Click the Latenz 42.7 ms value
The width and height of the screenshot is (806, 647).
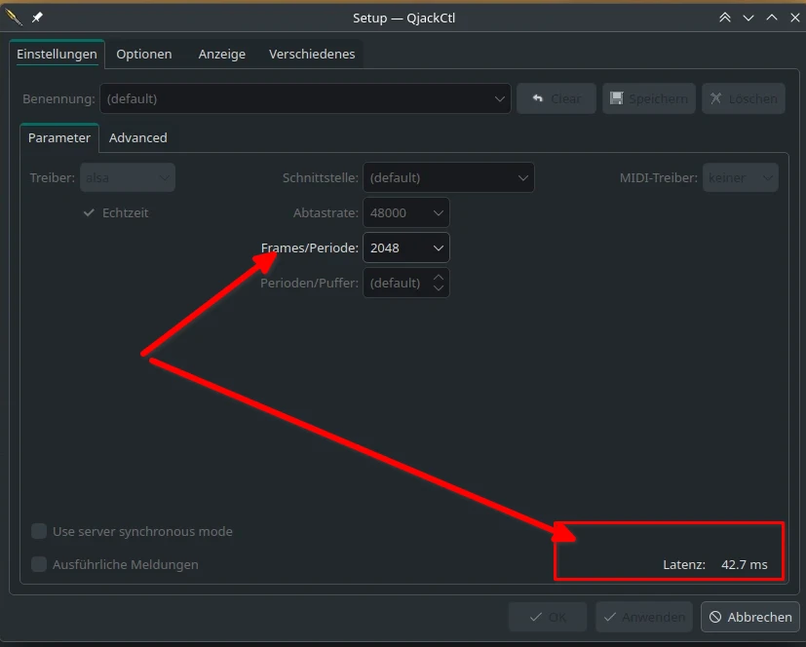(x=744, y=564)
